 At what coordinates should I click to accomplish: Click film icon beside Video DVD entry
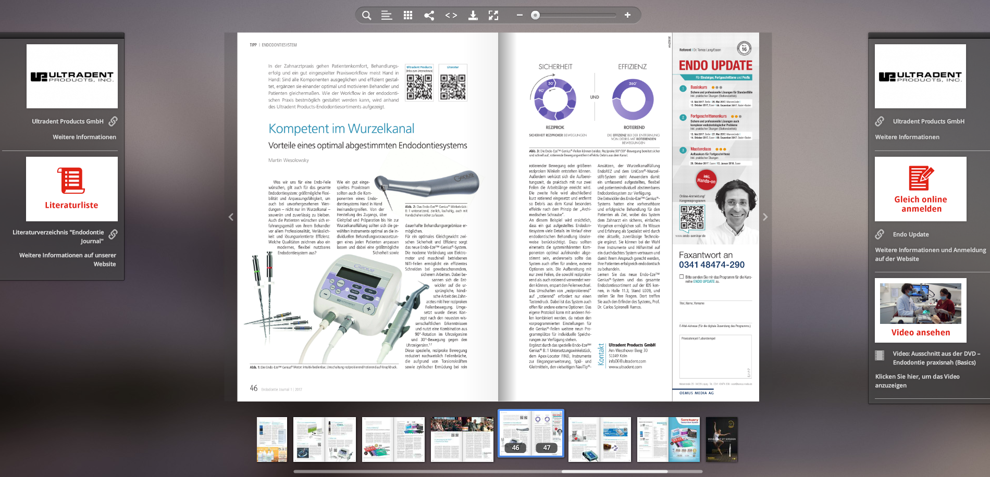(880, 356)
